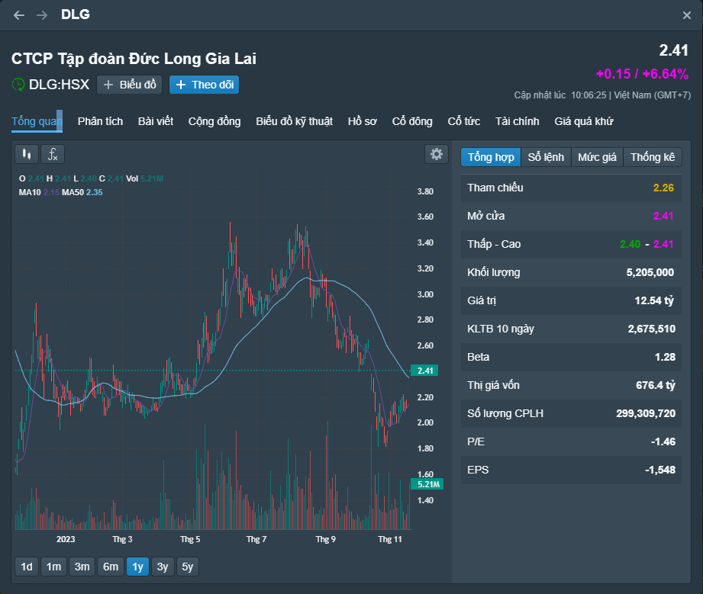Set chart range to 1m

[x=53, y=567]
